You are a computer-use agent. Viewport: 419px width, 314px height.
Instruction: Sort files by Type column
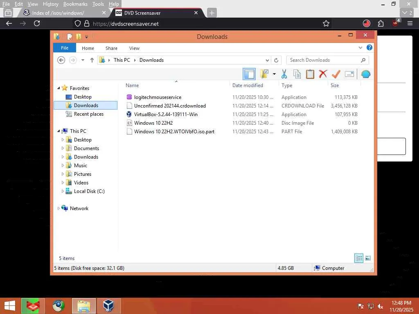pyautogui.click(x=287, y=85)
